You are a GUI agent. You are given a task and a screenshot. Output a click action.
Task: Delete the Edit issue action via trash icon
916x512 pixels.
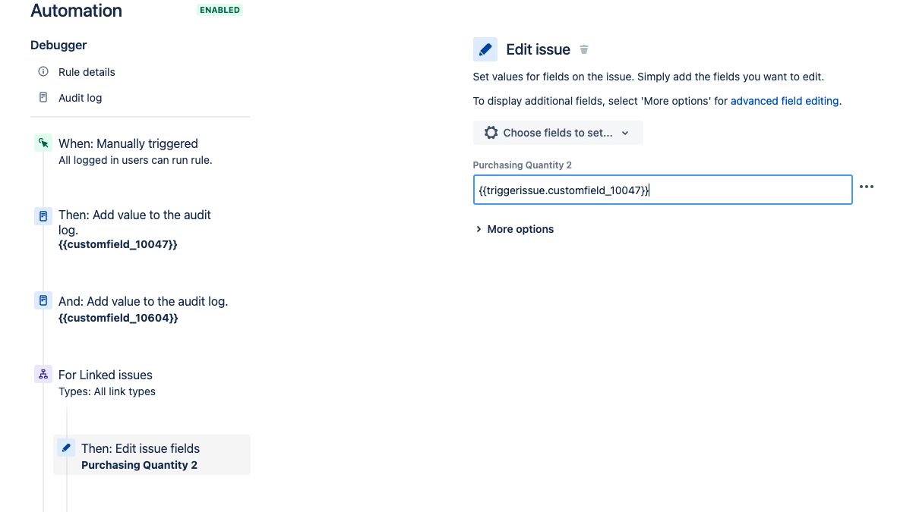click(583, 49)
